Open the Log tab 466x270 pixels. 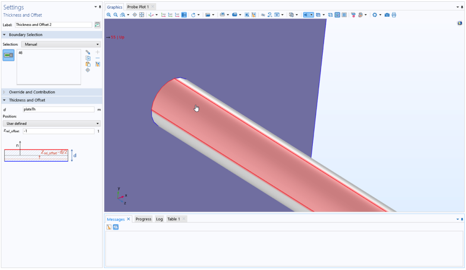click(x=159, y=219)
